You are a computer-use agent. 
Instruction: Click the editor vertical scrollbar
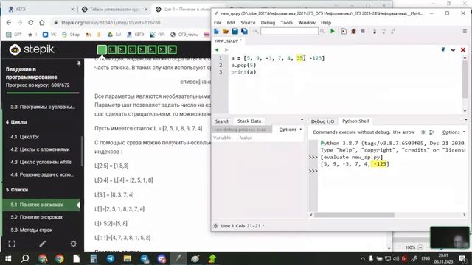465,79
